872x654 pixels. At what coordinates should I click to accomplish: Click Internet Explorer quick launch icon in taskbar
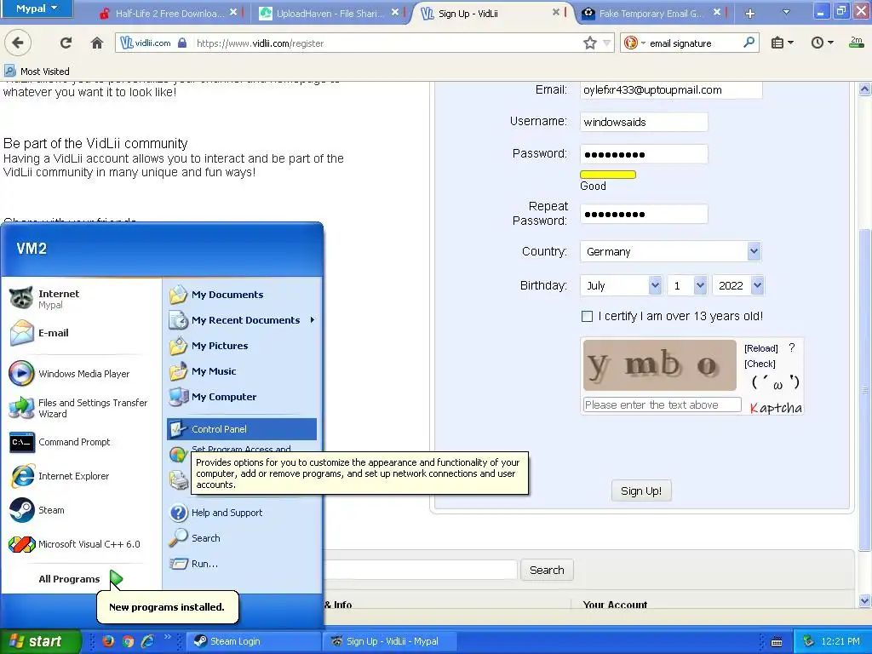tap(148, 641)
